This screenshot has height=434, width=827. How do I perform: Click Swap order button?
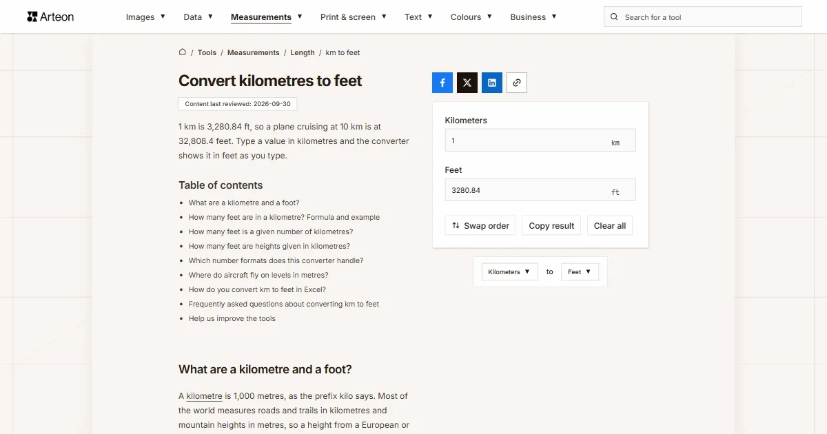point(480,226)
